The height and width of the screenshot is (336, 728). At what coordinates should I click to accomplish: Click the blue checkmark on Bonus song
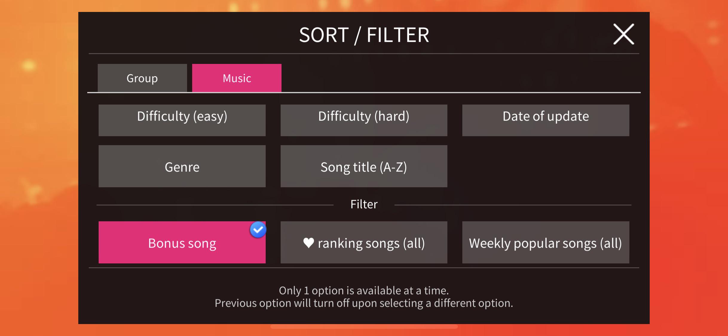[x=258, y=230]
